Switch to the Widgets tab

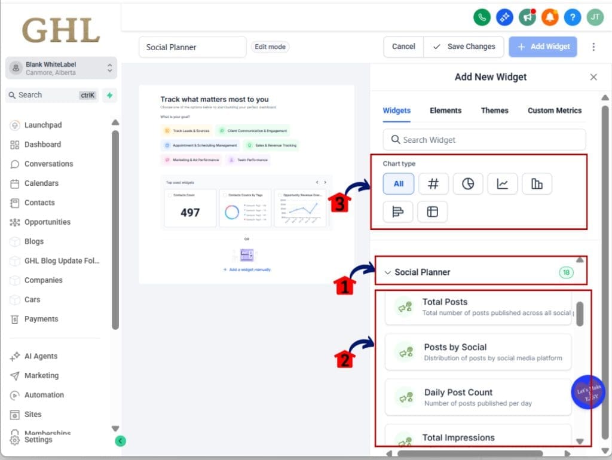point(397,111)
